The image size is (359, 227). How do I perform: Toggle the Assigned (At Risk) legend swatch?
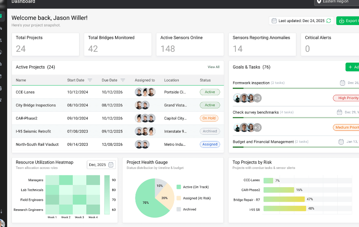[x=179, y=198]
